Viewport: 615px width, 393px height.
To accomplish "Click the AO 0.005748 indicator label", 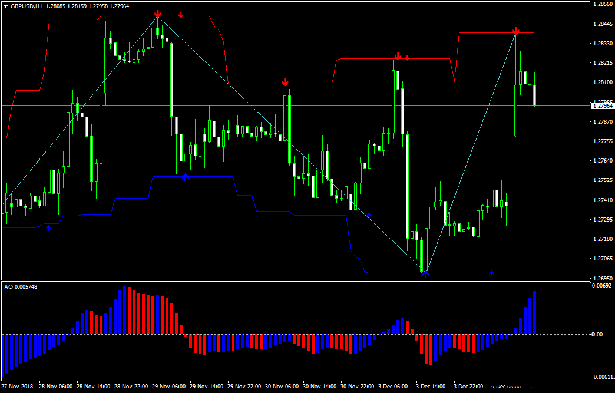I will [21, 286].
